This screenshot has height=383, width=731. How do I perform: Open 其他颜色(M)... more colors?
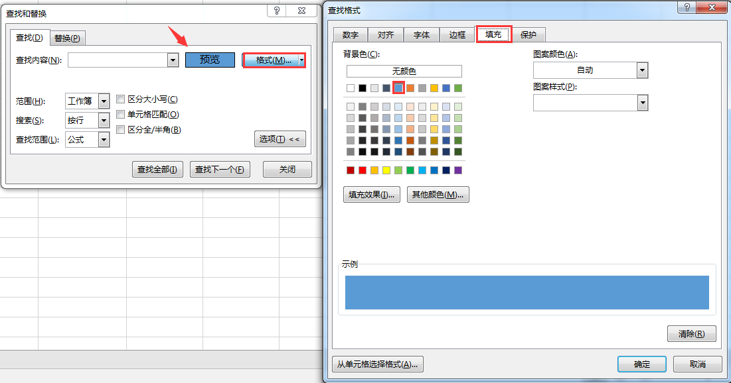pyautogui.click(x=438, y=195)
